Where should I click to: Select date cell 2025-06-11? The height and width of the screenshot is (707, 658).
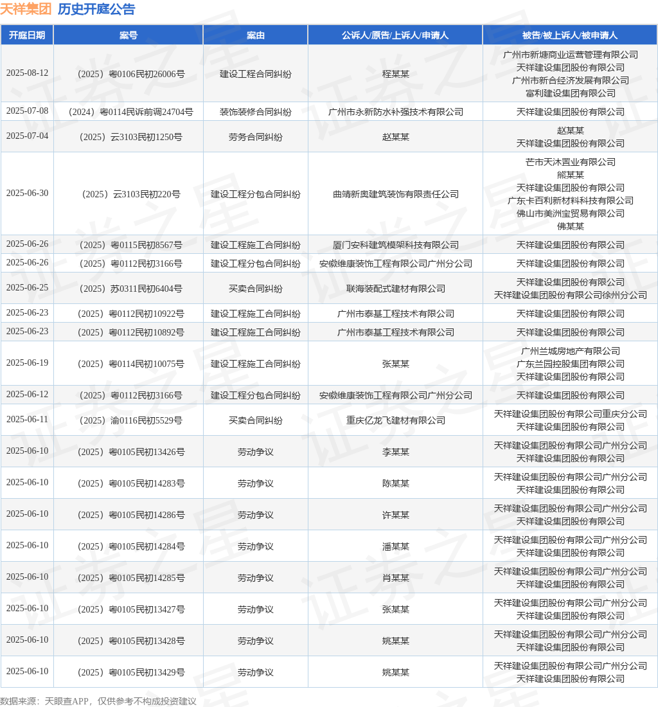point(27,419)
